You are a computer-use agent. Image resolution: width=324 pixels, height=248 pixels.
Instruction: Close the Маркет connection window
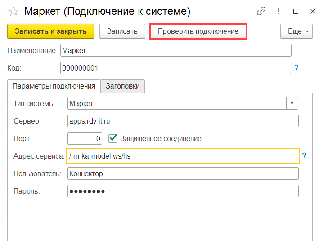pos(312,11)
